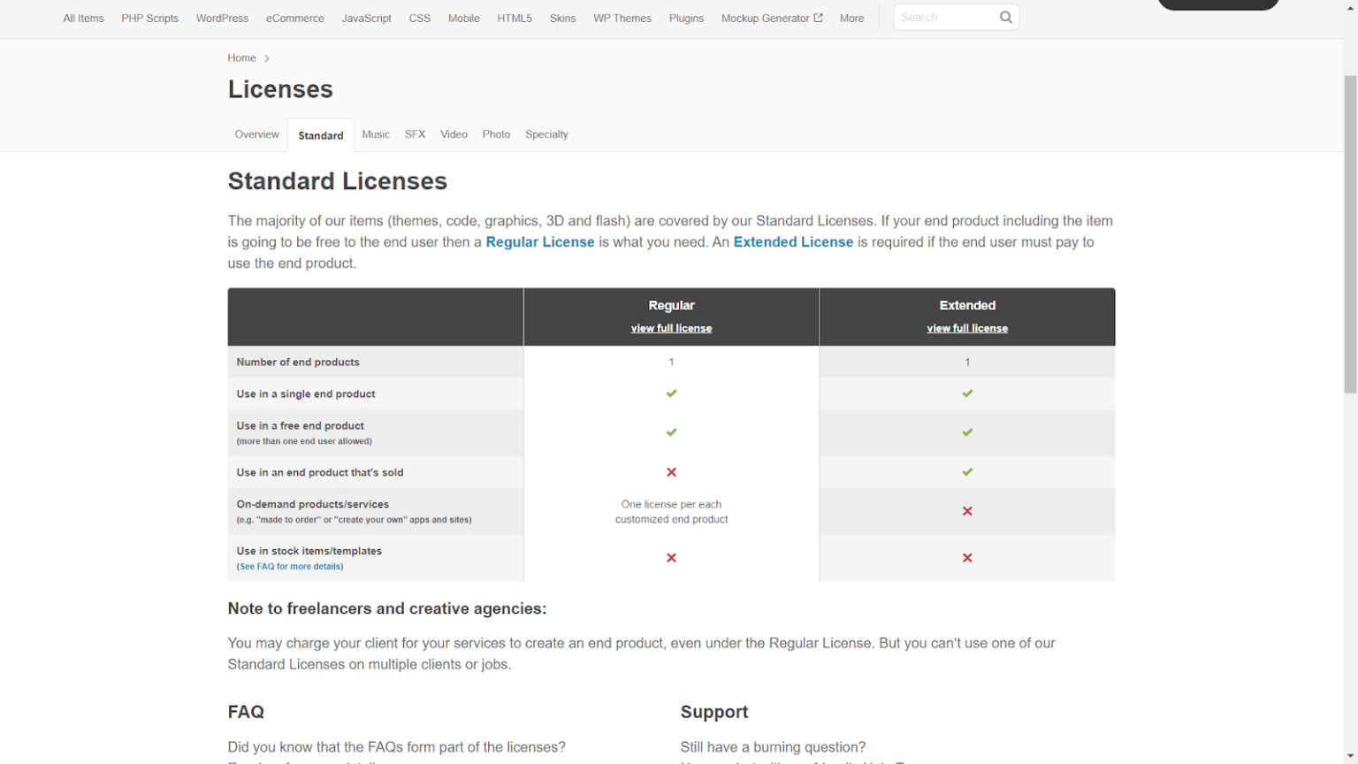The image size is (1358, 764).
Task: Click the search magnifier icon
Action: [1005, 17]
